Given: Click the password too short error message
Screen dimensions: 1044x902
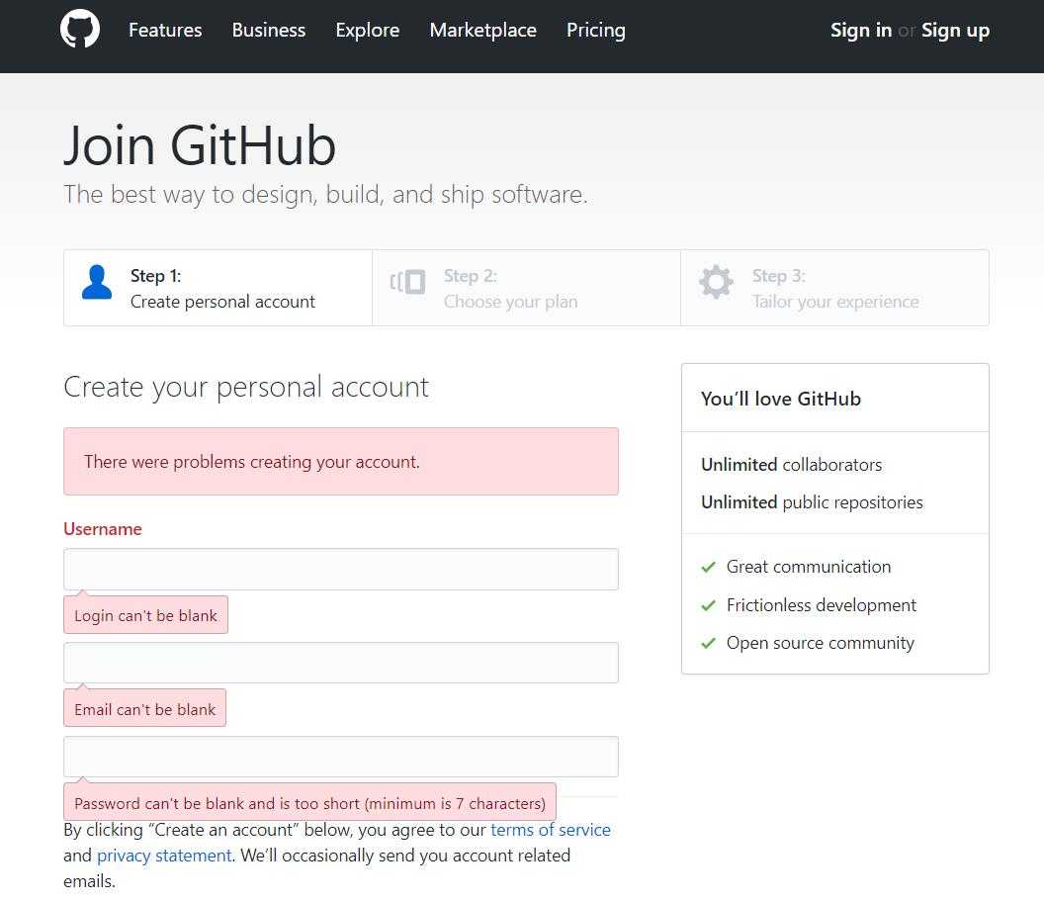Looking at the screenshot, I should click(309, 802).
